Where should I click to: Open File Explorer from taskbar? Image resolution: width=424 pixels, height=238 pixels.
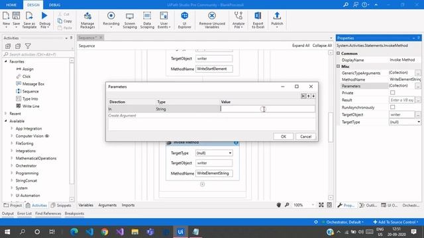[x=135, y=232]
